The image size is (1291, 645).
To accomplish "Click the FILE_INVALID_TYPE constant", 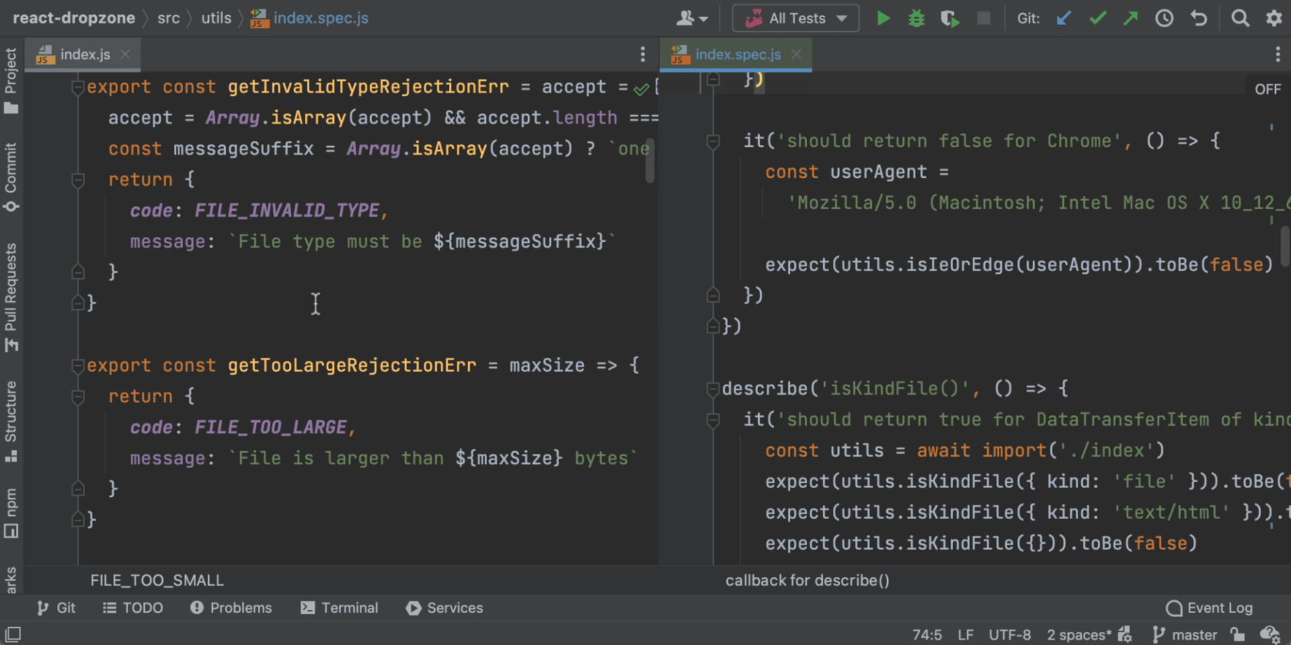I will coord(287,210).
